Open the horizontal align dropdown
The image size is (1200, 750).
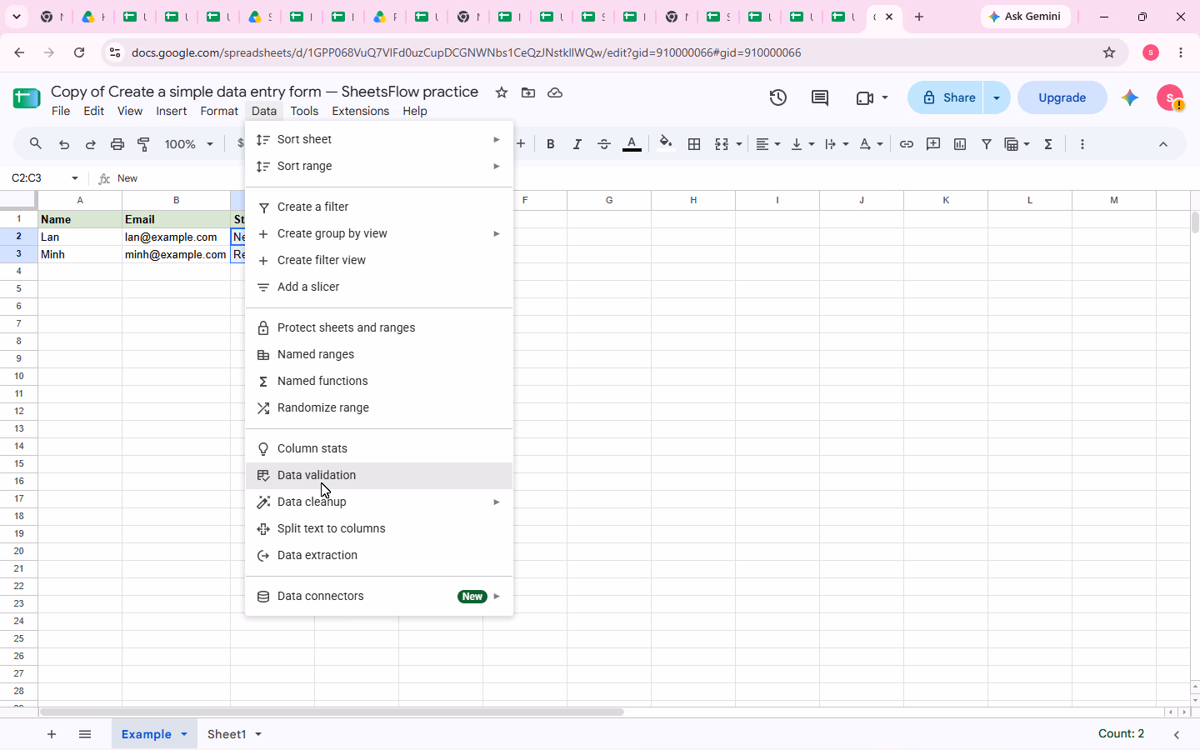click(768, 144)
